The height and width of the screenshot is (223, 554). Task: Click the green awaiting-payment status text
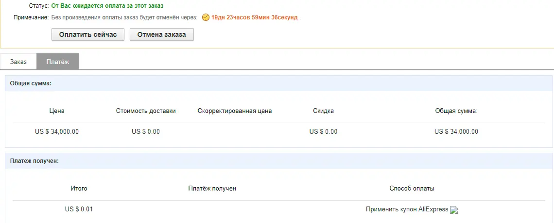click(x=107, y=6)
